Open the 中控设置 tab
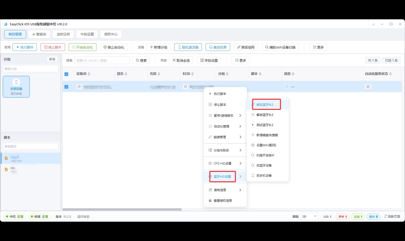This screenshot has width=405, height=241. tap(87, 34)
